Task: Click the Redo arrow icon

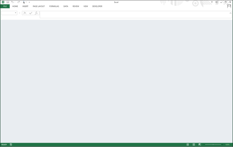Action: (19, 2)
